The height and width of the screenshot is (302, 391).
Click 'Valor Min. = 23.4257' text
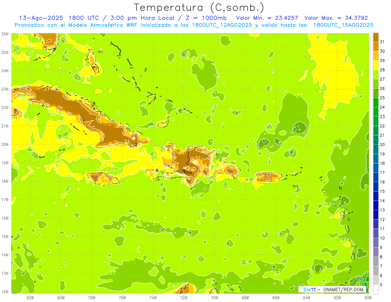(x=268, y=18)
